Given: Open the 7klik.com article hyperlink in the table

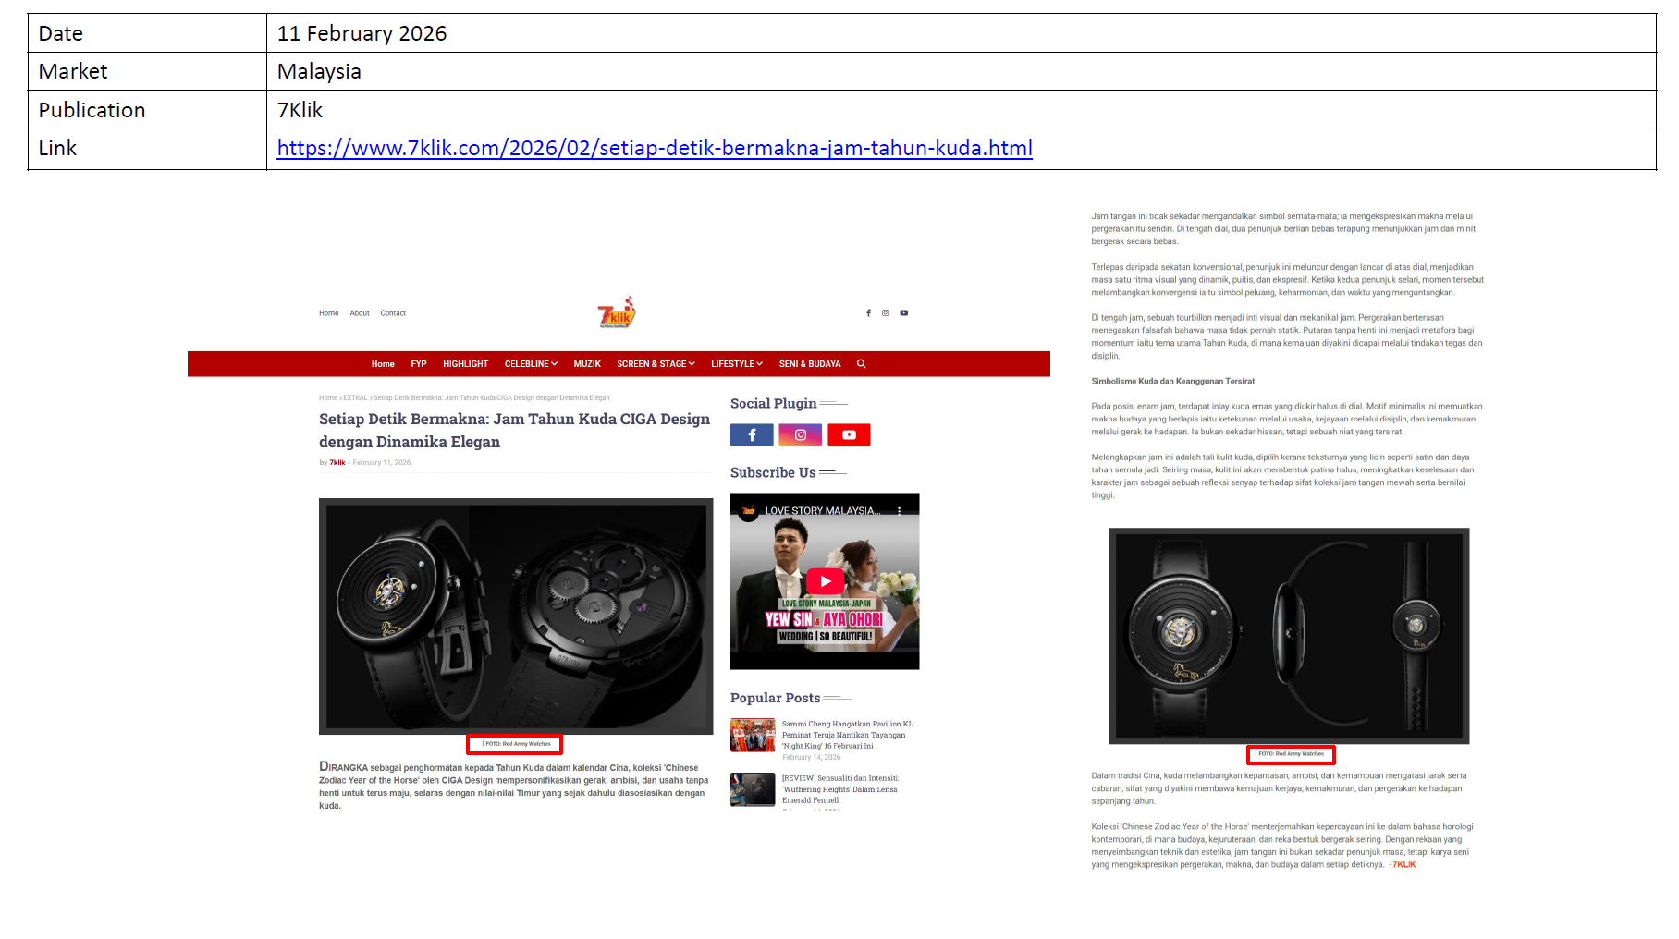Looking at the screenshot, I should [655, 148].
